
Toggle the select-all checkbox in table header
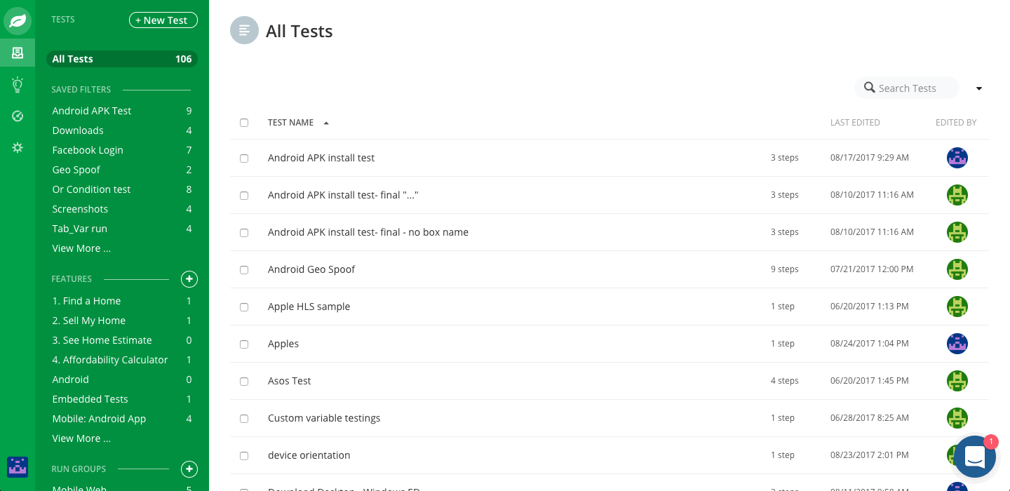coord(244,123)
